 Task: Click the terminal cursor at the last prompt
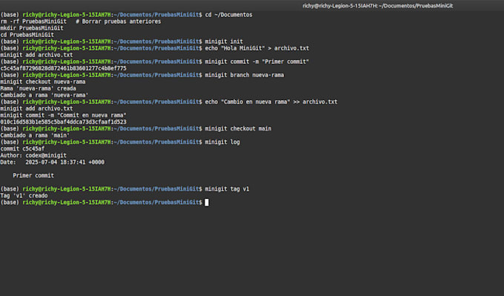tap(207, 202)
